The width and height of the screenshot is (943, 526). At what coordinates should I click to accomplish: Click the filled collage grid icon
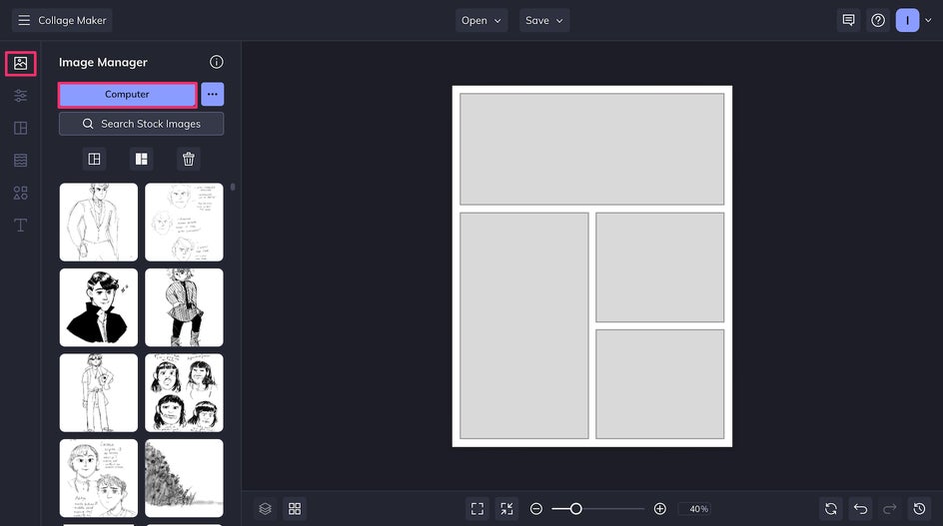point(141,159)
